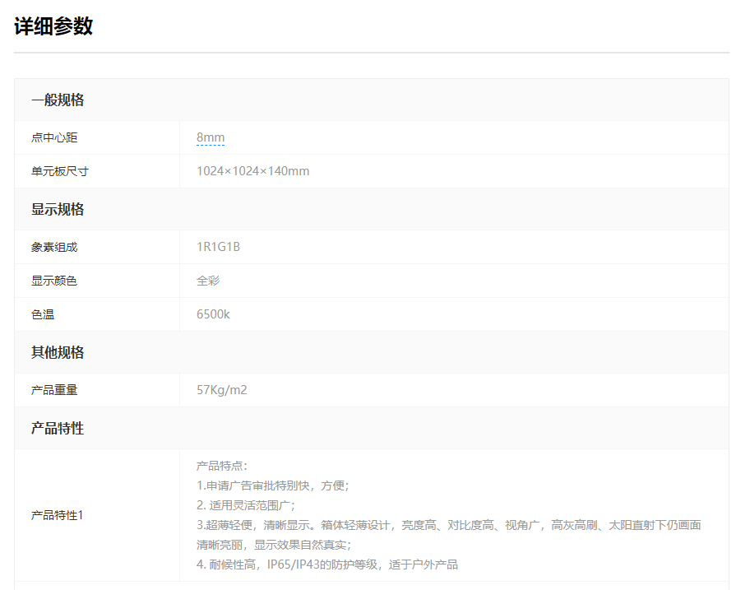
Task: Click the 8mm dotted-underlined link
Action: pos(211,137)
